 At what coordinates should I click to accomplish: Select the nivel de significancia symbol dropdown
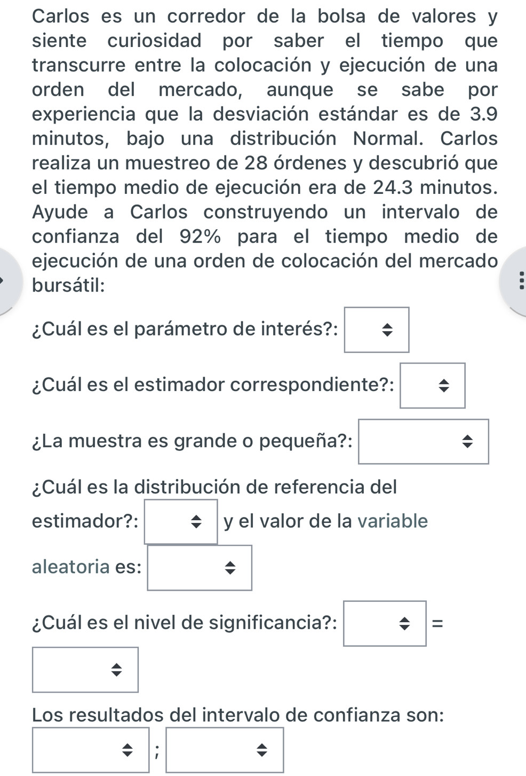click(x=385, y=623)
